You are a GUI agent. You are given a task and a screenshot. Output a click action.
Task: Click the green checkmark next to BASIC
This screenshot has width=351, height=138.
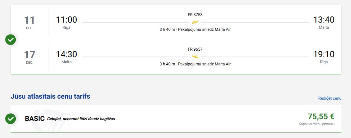pos(11,119)
